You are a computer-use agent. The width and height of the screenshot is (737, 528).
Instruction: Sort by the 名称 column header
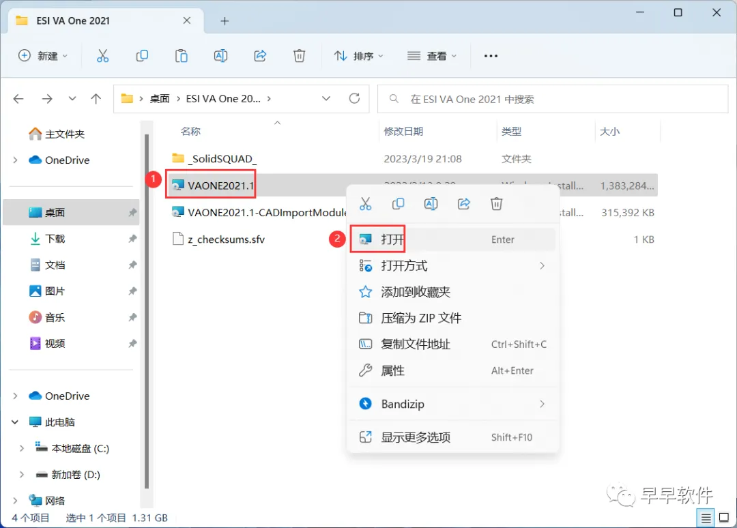click(190, 132)
